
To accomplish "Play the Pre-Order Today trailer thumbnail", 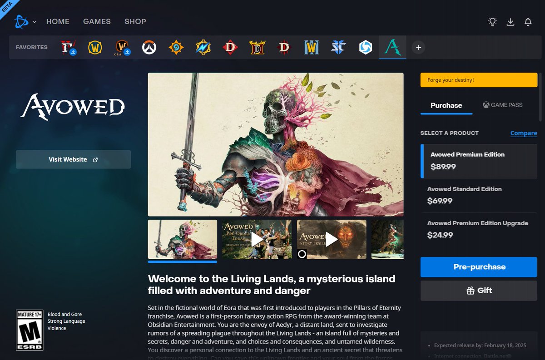I will 257,239.
